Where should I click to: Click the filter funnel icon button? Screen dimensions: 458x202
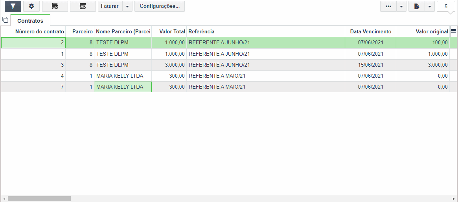[x=13, y=6]
